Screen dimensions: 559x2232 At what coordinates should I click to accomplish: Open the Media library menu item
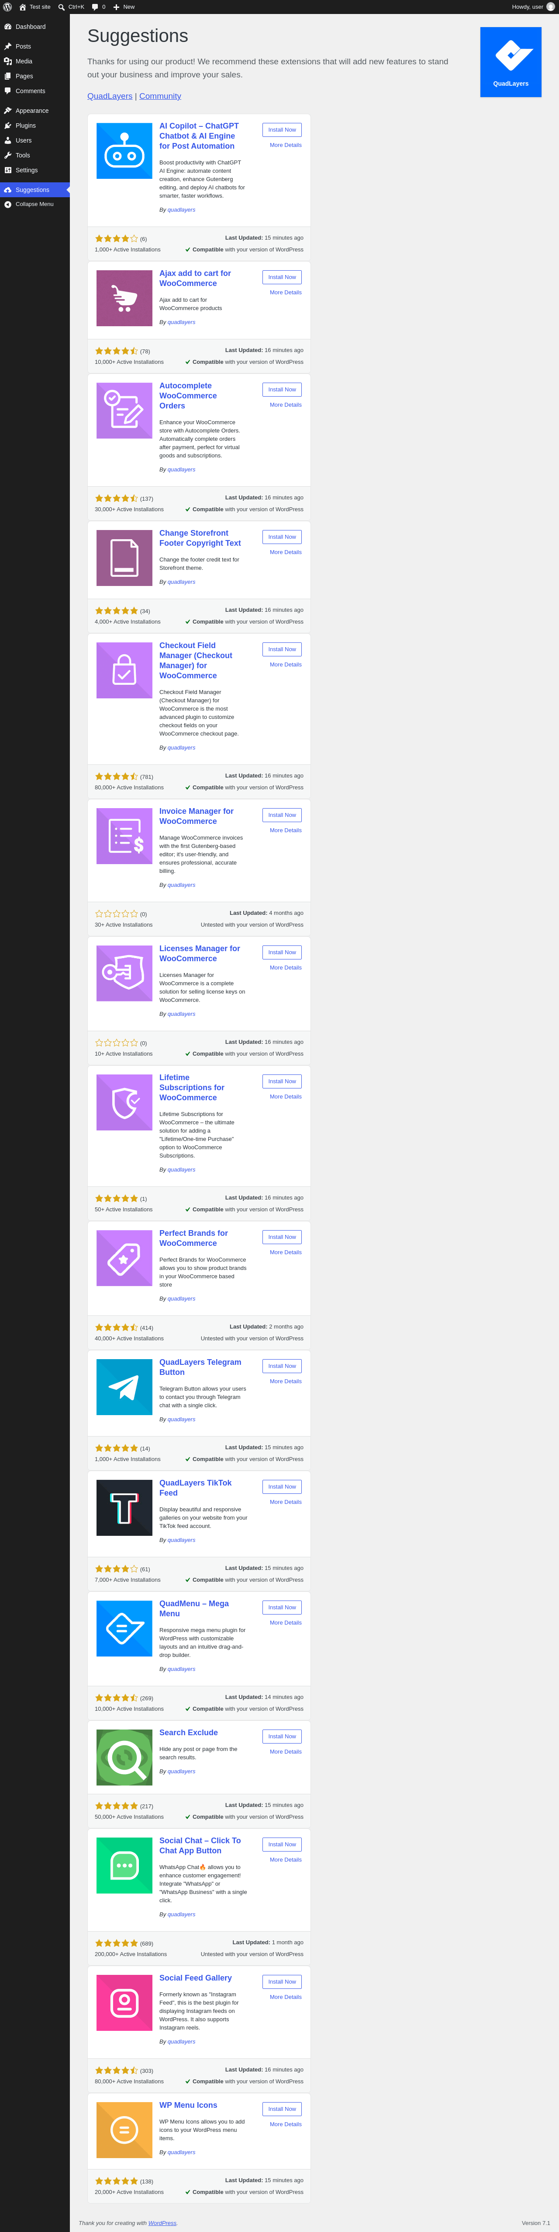click(x=35, y=62)
